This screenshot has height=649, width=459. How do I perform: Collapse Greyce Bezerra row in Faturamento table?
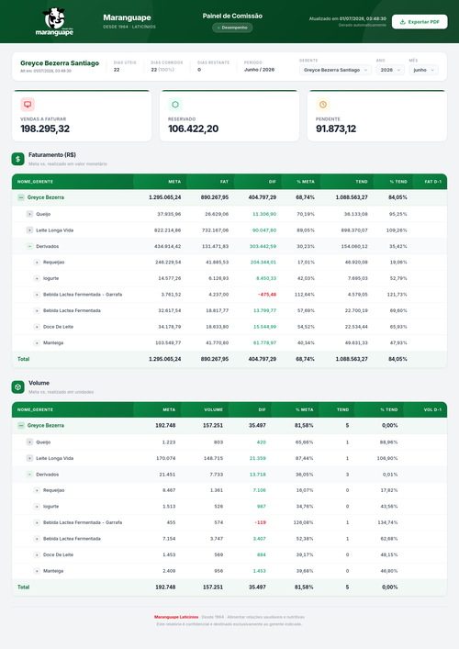pos(21,197)
